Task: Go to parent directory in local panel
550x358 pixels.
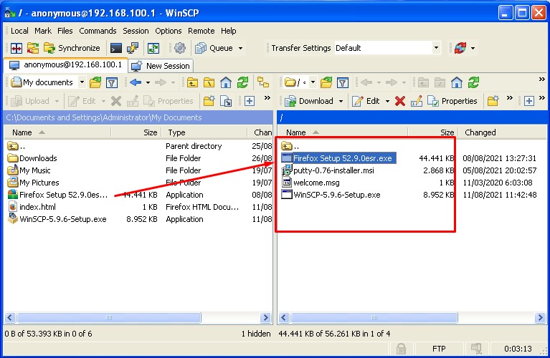Action: click(192, 82)
